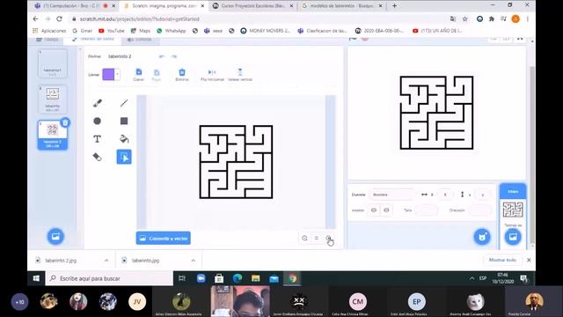This screenshot has height=317, width=563.
Task: Switch to modelos de laberintos browser tab
Action: point(342,6)
